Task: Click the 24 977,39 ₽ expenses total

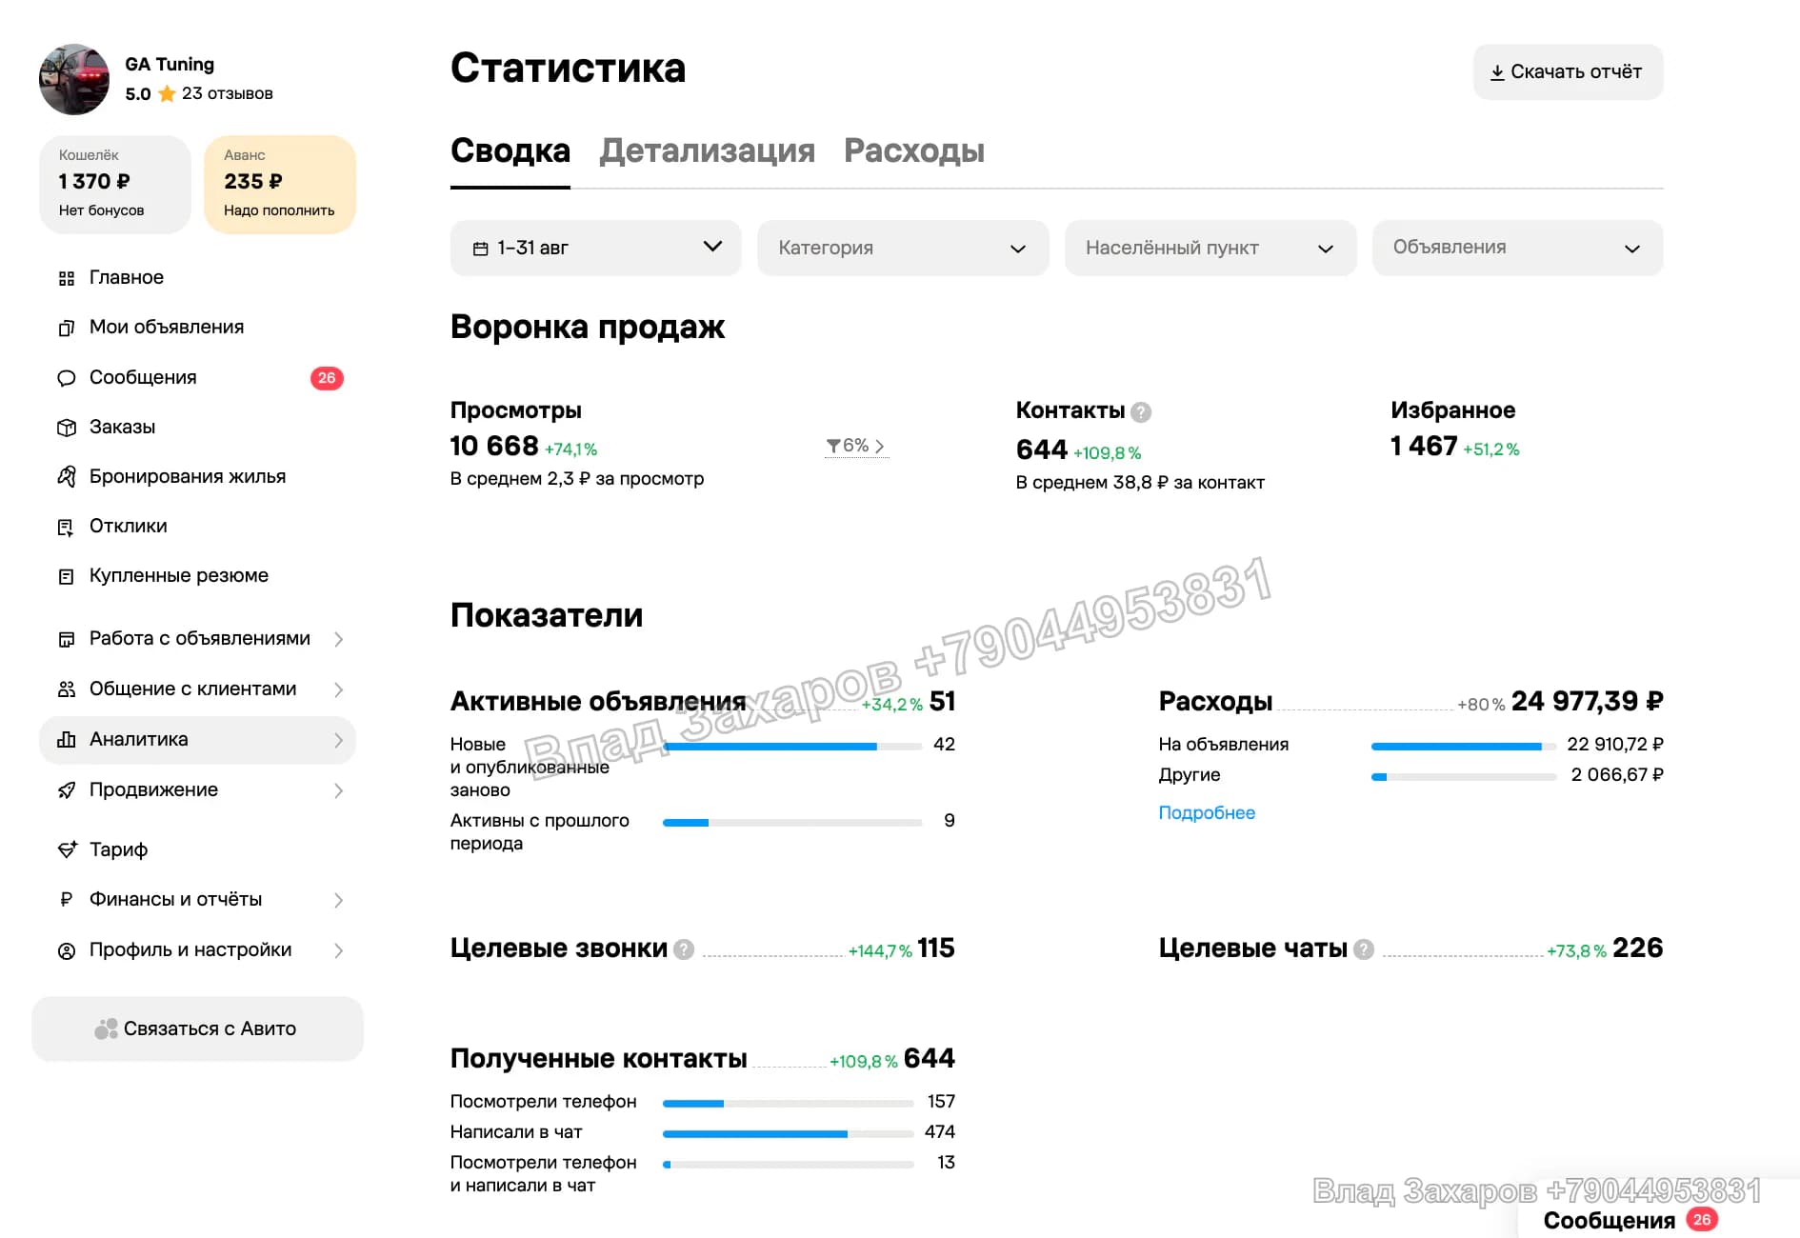Action: (x=1587, y=702)
